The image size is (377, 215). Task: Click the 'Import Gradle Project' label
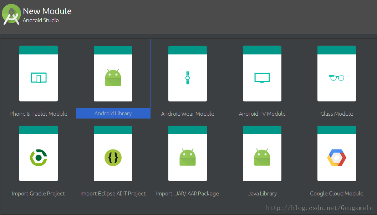pos(39,193)
